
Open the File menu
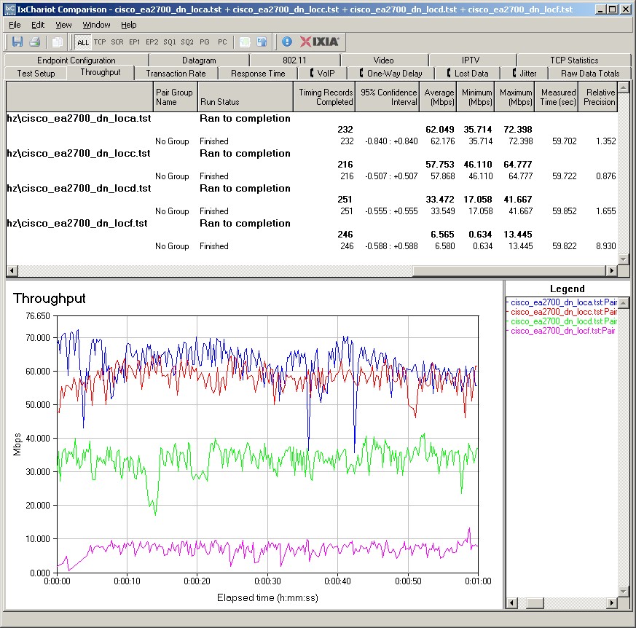pyautogui.click(x=15, y=25)
